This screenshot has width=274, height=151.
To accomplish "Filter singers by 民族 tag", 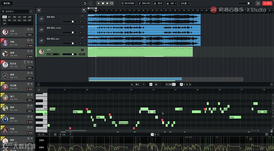I will tap(5, 20).
